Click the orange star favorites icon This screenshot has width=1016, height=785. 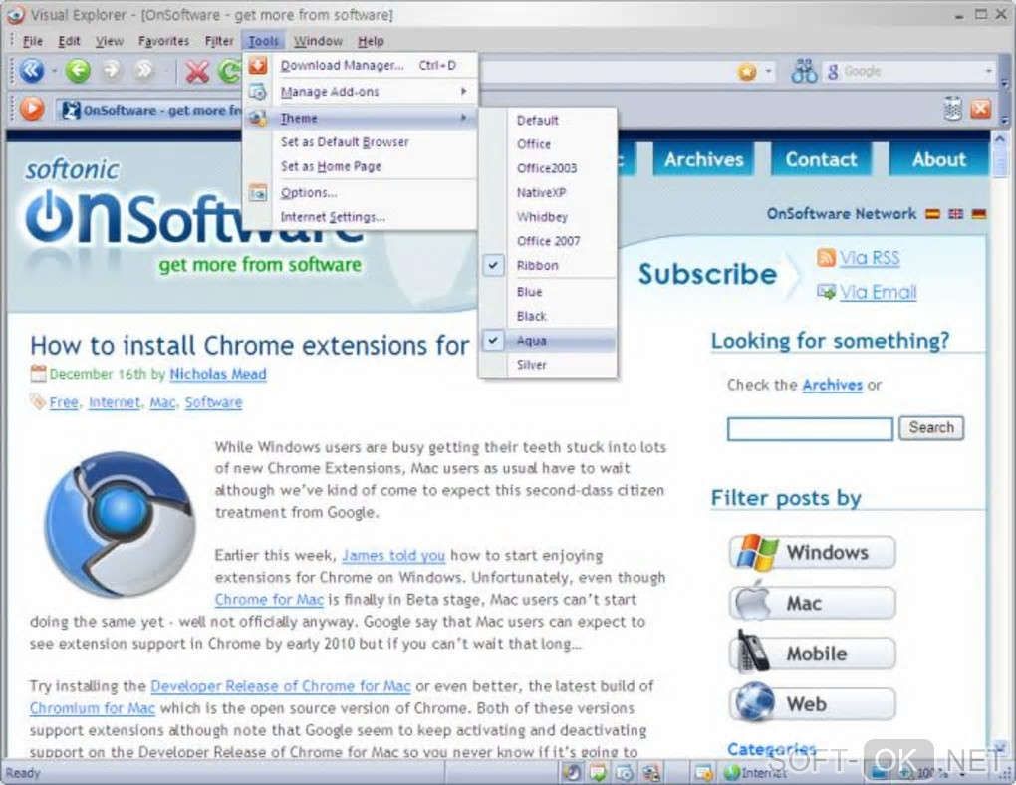pyautogui.click(x=747, y=71)
